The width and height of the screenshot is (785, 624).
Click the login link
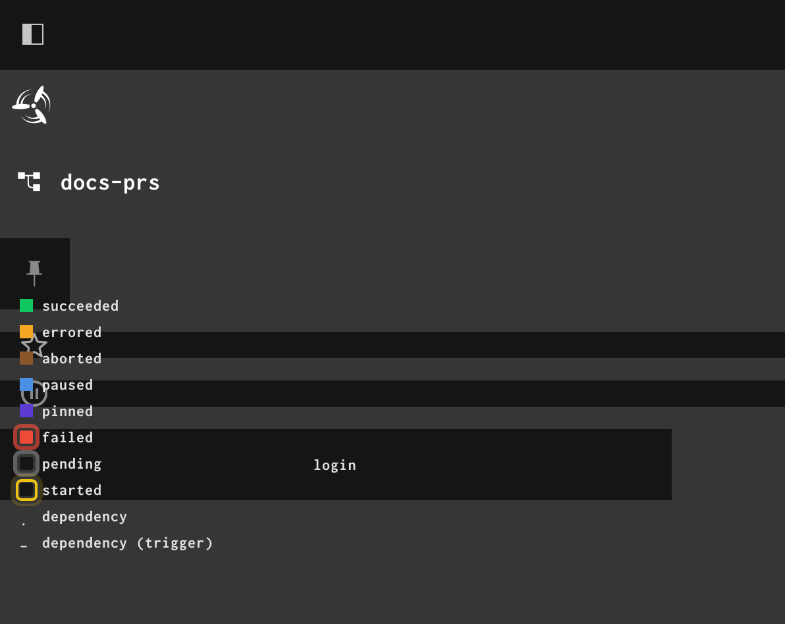pyautogui.click(x=335, y=465)
